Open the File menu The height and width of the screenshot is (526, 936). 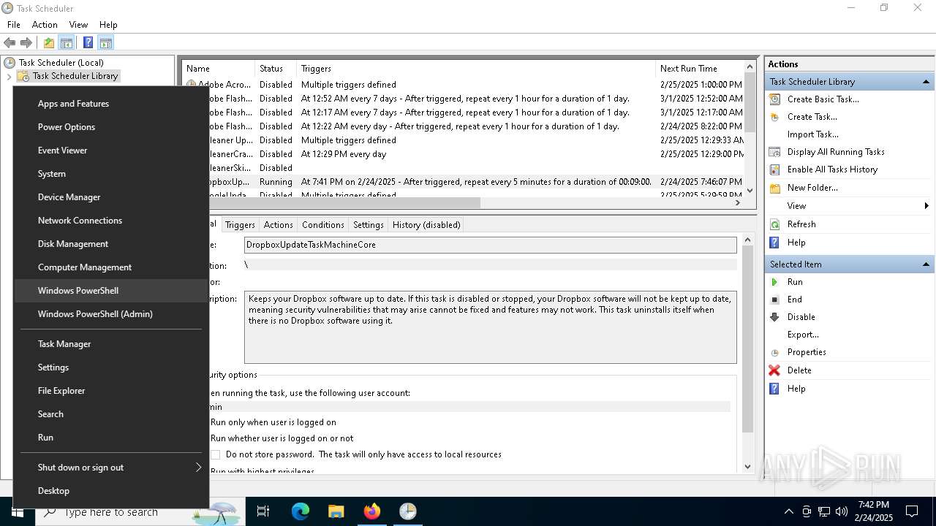tap(14, 25)
